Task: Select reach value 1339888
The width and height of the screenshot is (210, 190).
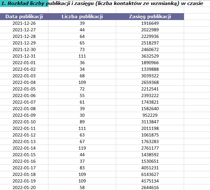Action: coord(150,69)
